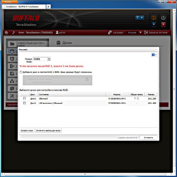This screenshot has width=177, height=177.
Task: Click the Диск1 'Обычный' status cell
Action: pos(43,99)
